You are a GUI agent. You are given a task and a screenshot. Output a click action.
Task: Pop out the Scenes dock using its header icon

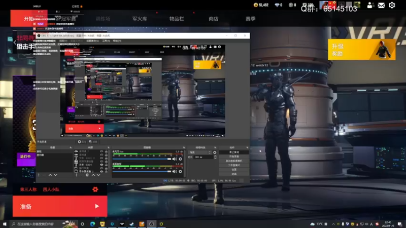pyautogui.click(x=71, y=147)
